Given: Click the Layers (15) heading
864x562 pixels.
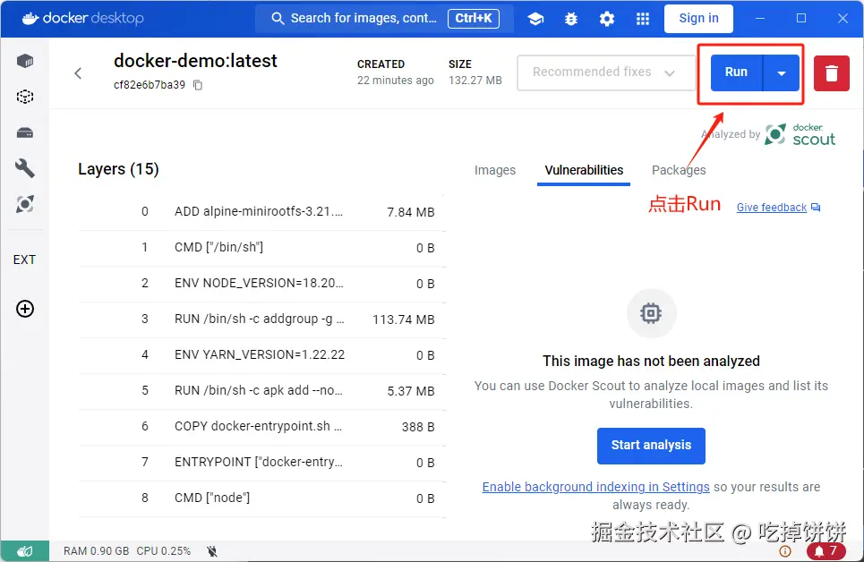Looking at the screenshot, I should pyautogui.click(x=118, y=169).
